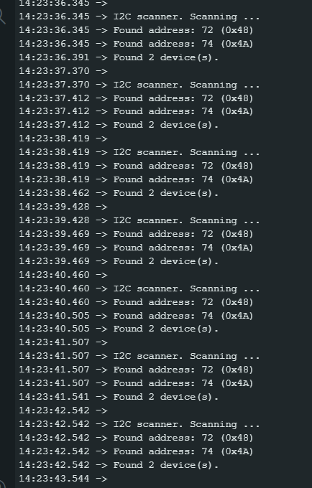
Task: Click the 14:23:40.460 I2C scanner Scanning line
Action: tap(139, 288)
